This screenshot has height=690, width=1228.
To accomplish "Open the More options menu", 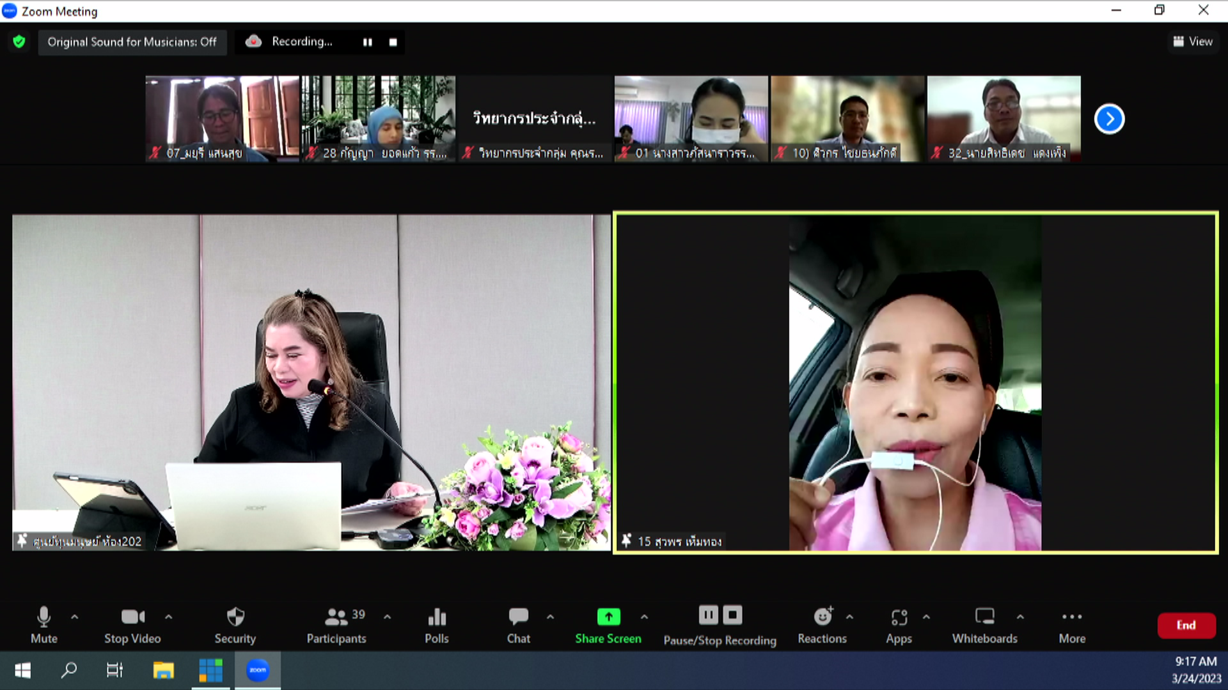I will (1072, 625).
